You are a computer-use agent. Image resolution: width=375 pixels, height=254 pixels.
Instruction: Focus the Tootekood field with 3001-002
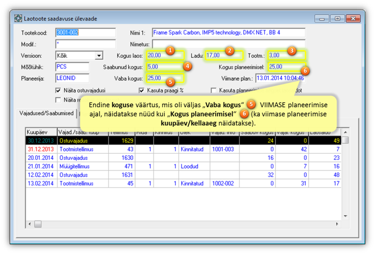point(85,33)
